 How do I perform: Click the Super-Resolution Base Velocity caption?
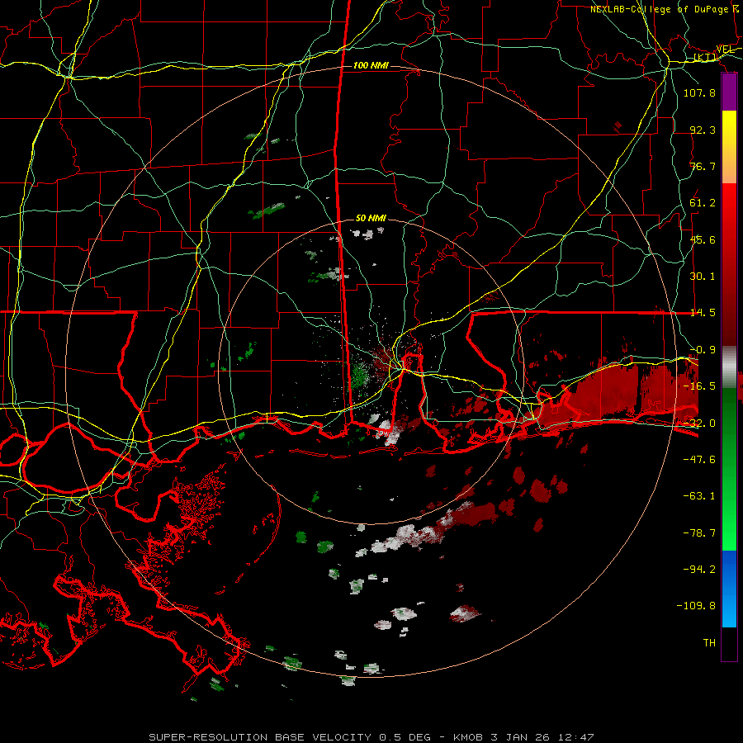point(371,737)
